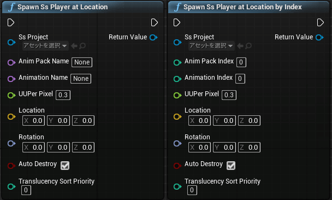
Task: Click the Anim Pack Index value field
Action: pyautogui.click(x=241, y=62)
